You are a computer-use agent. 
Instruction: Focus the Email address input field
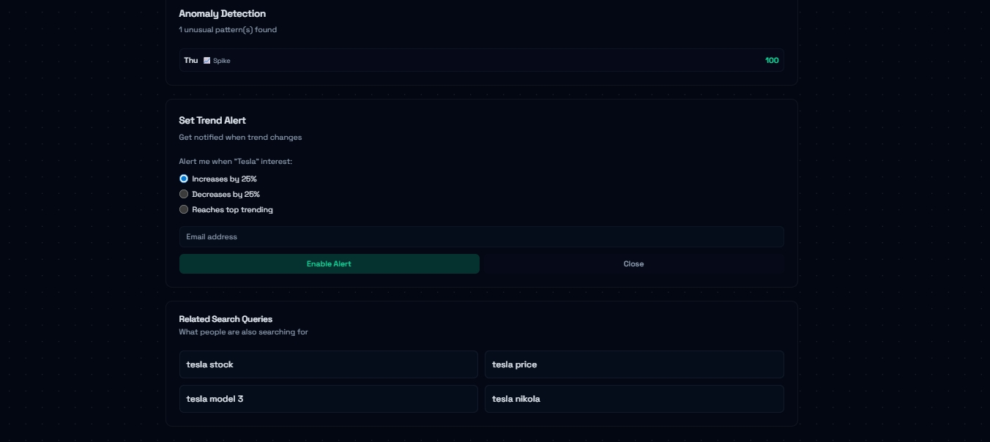[481, 236]
